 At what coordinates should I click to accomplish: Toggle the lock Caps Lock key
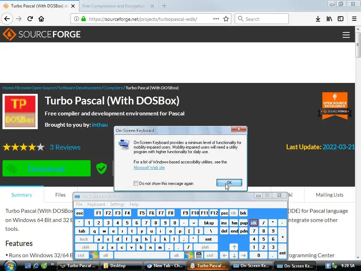coord(84,239)
